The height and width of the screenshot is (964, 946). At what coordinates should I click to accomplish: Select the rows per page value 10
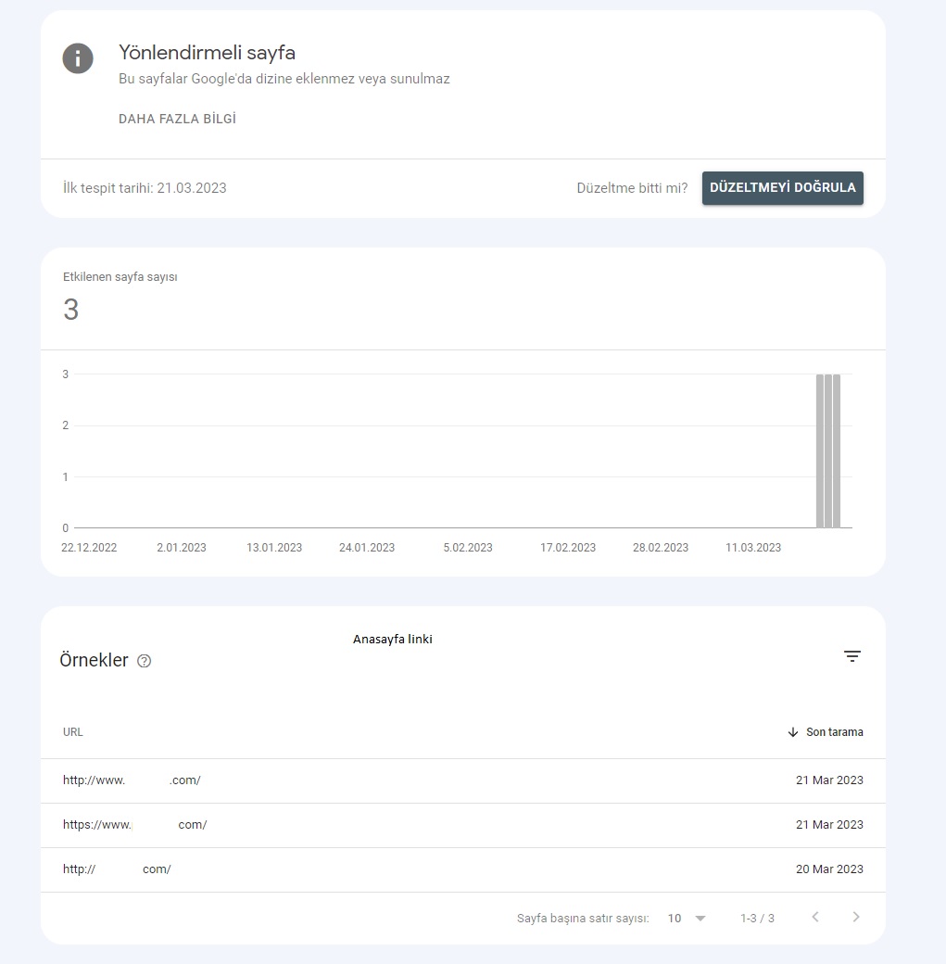675,919
